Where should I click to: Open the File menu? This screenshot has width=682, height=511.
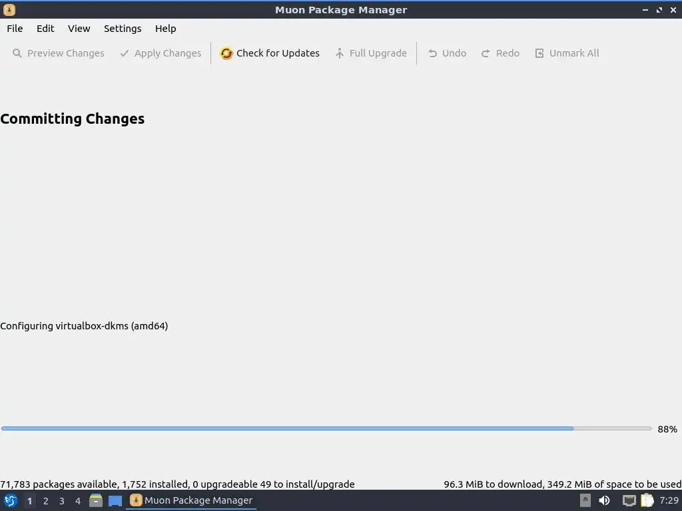(x=15, y=29)
